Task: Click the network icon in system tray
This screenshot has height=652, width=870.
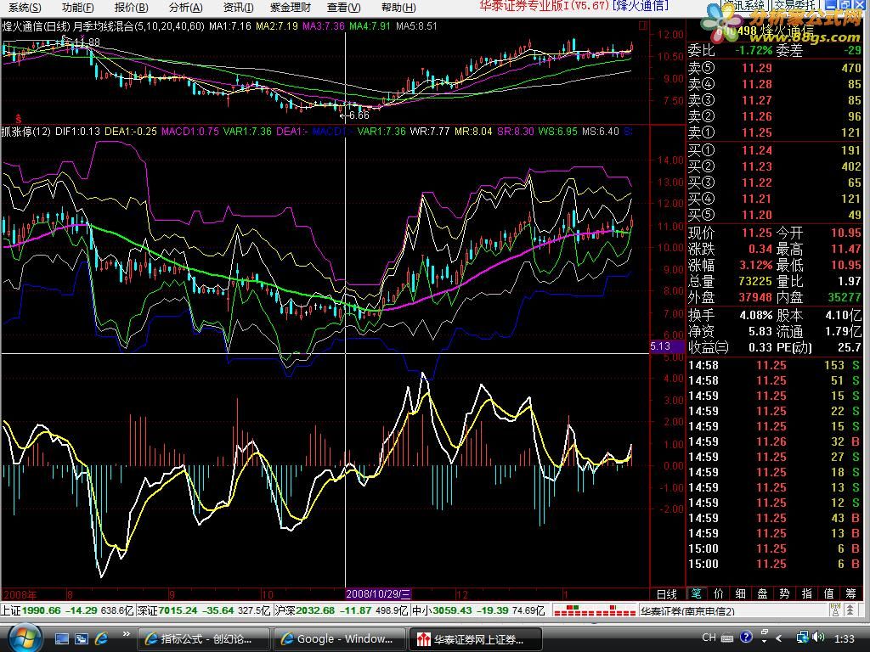Action: tap(802, 638)
